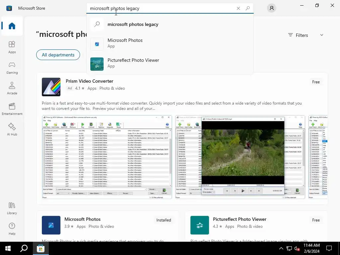Click the 3.9 rating under Microsoft Photos
Viewport: 340px width, 255px height.
tap(69, 226)
